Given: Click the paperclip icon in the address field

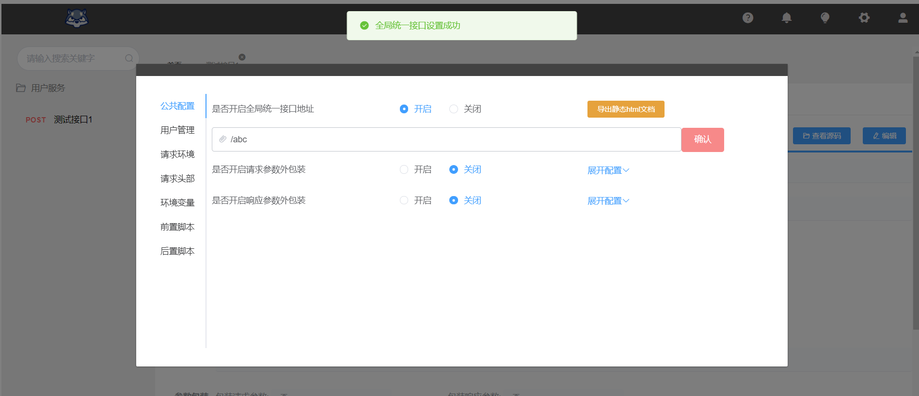Looking at the screenshot, I should point(223,139).
